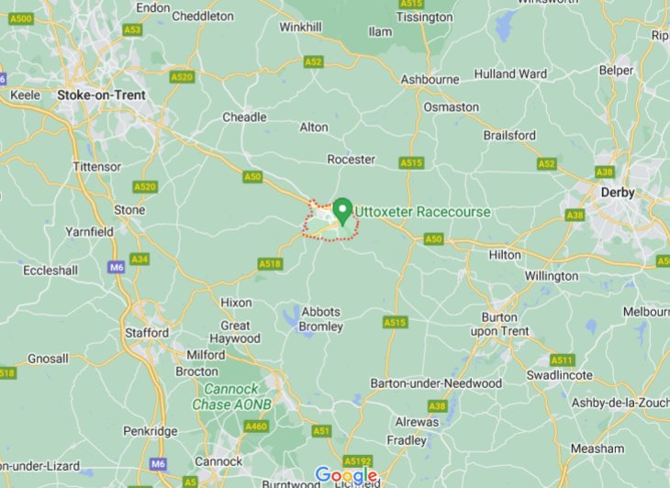Click the red dotted Uttoxeter boundary area
Image resolution: width=670 pixels, height=488 pixels.
pos(329,221)
